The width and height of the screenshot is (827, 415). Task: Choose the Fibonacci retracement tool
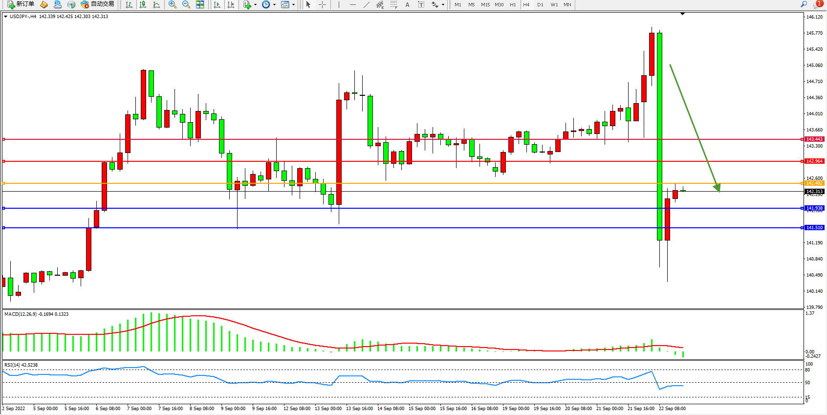tap(394, 4)
